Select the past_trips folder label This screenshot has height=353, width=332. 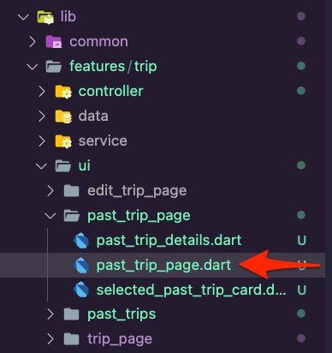pos(122,314)
